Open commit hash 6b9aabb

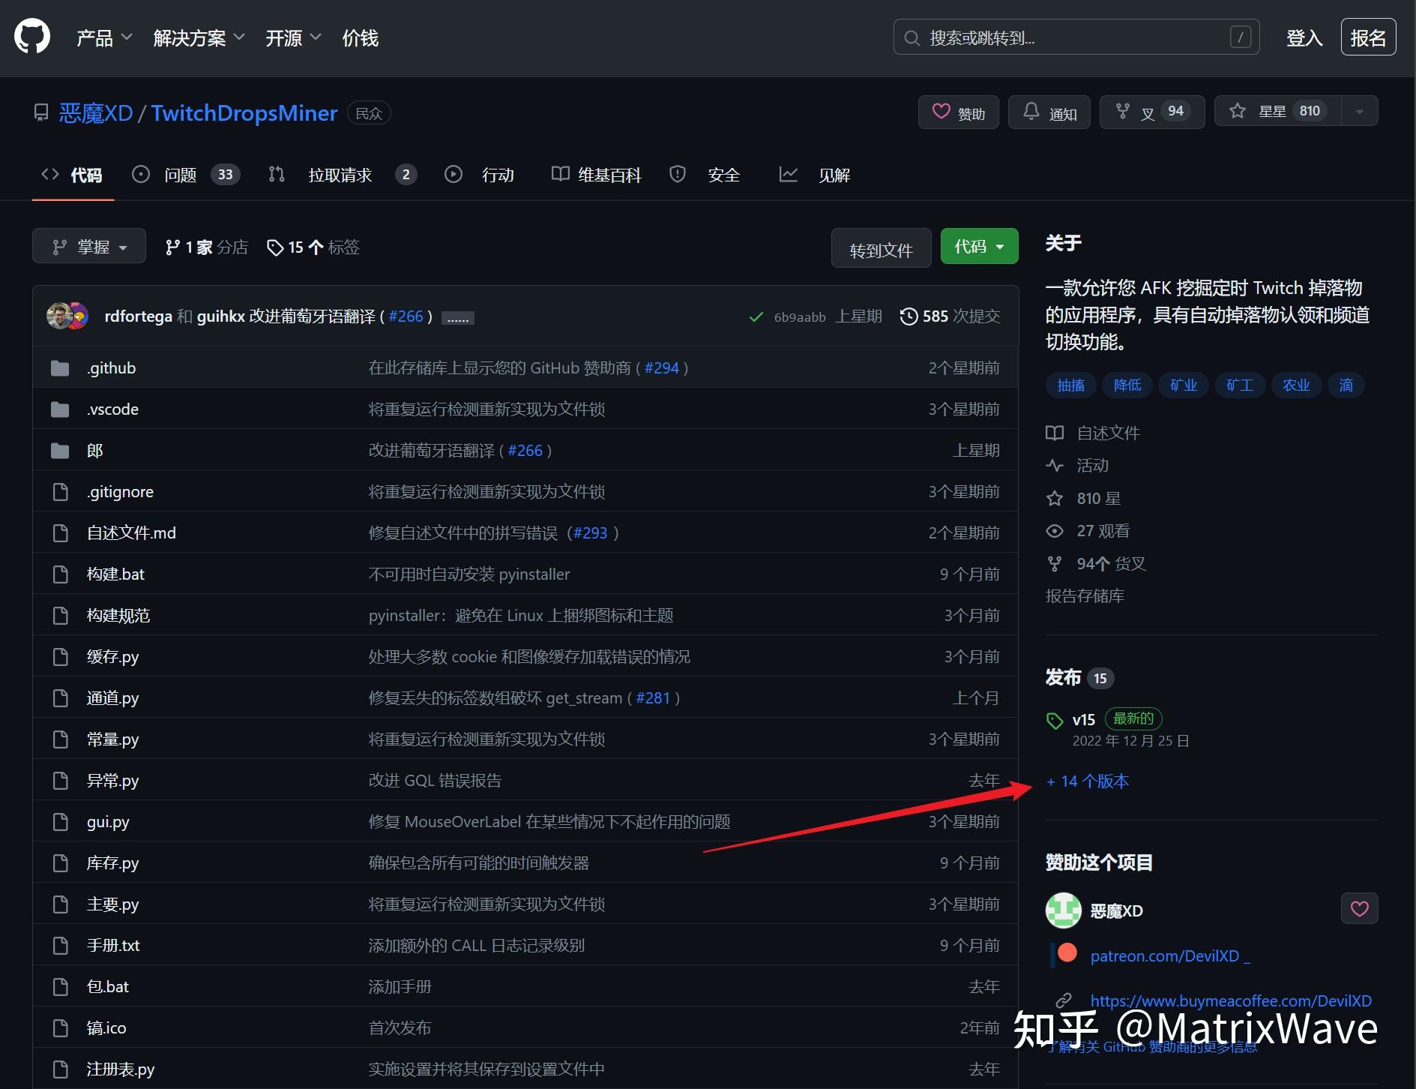pyautogui.click(x=800, y=317)
